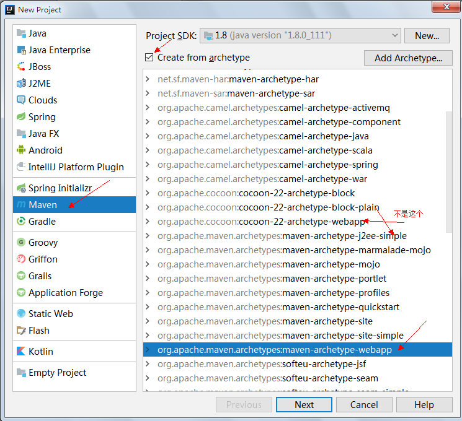Pick the IntelliJ Platform Plugin icon
The width and height of the screenshot is (462, 421).
coord(21,167)
